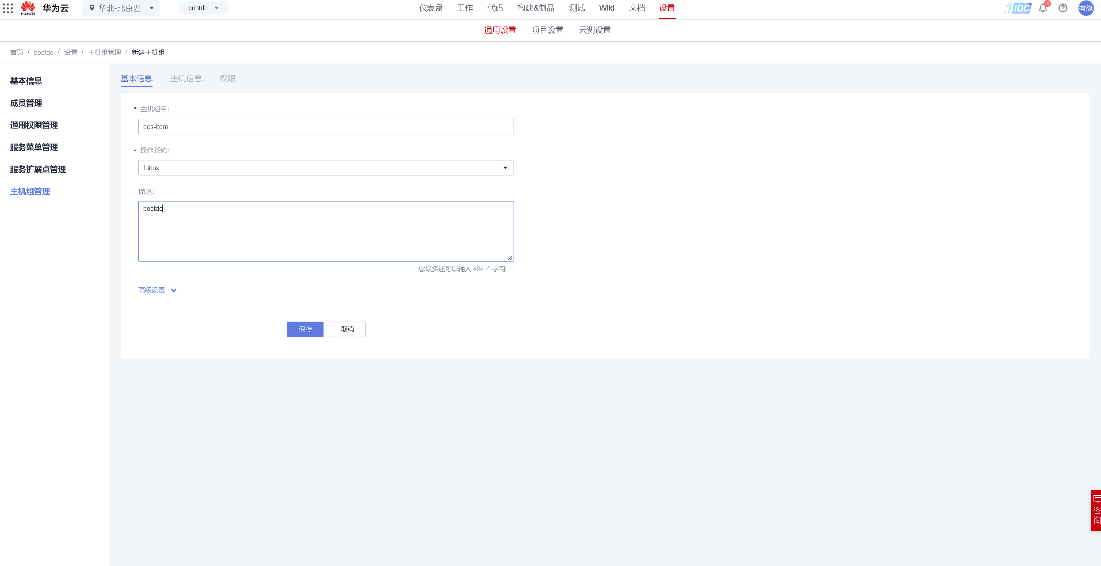Open the apps grid menu

point(8,8)
